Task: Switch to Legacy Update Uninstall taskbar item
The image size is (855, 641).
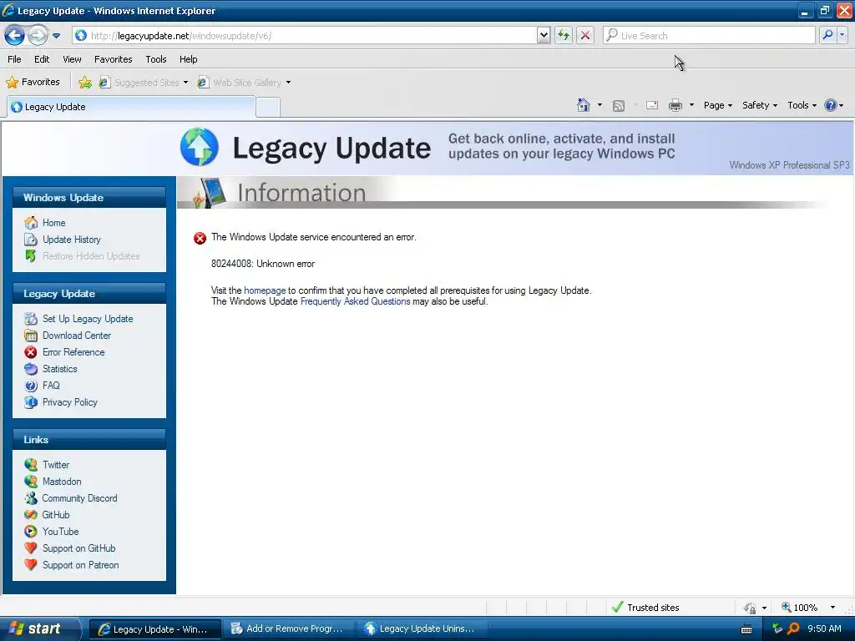Action: (x=421, y=629)
